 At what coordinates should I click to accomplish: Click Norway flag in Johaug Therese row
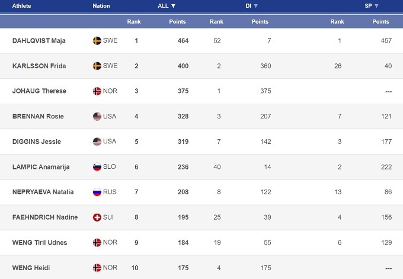97,91
